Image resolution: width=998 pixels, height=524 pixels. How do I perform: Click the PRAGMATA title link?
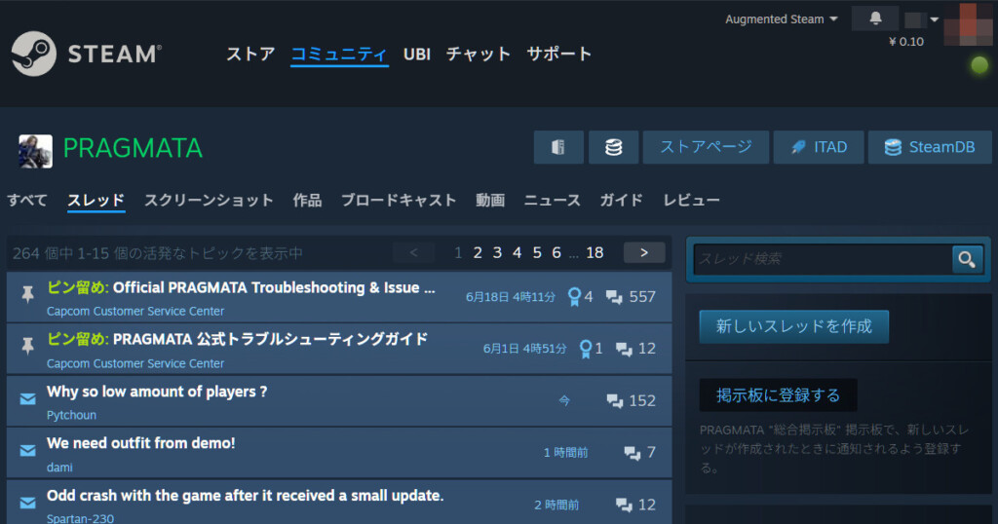click(x=133, y=149)
